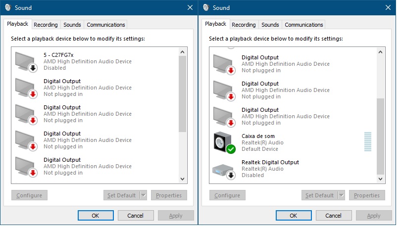Image resolution: width=401 pixels, height=228 pixels.
Task: Switch to Playback tab in left Sound window
Action: [x=18, y=24]
